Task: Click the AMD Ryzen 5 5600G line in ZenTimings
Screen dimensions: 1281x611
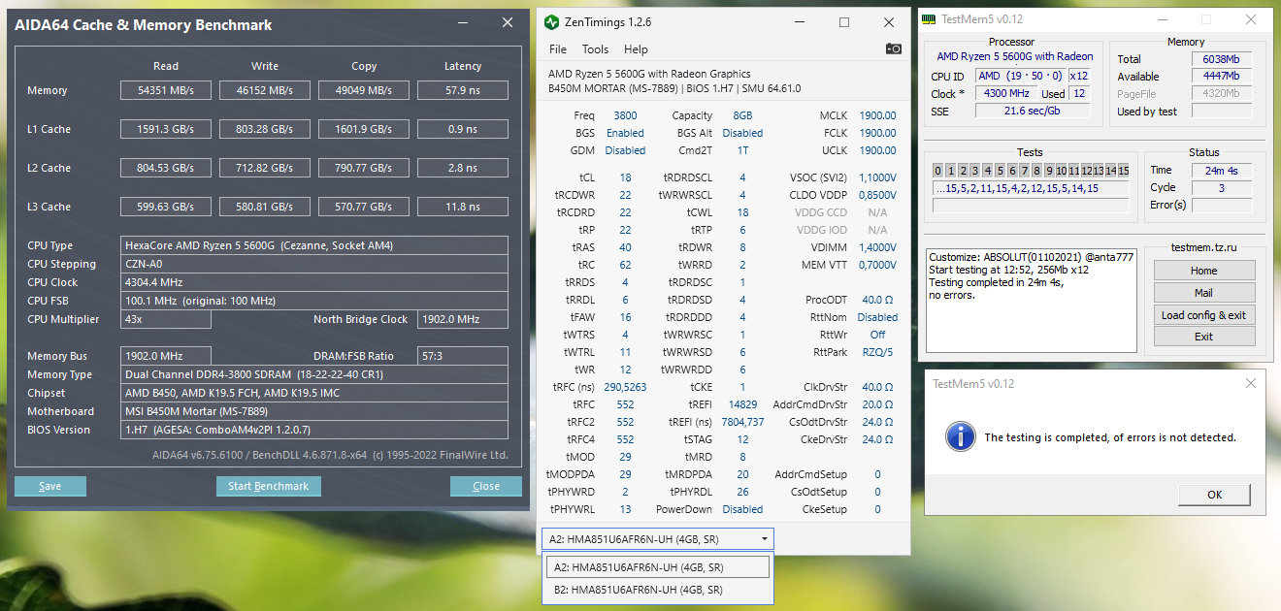Action: tap(649, 74)
